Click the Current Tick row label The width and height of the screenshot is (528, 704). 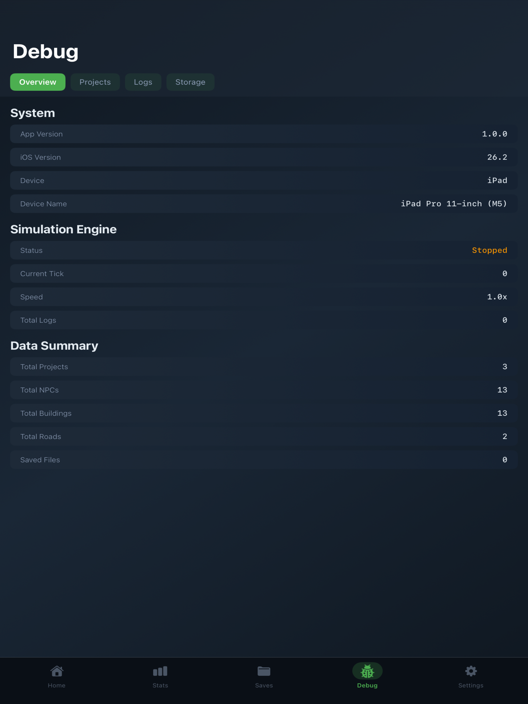click(x=42, y=274)
